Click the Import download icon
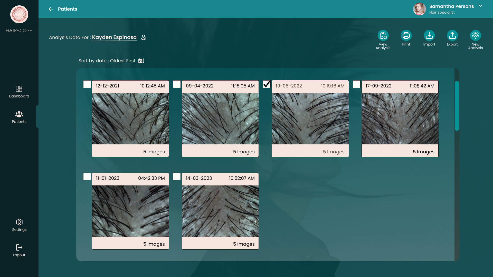The image size is (493, 277). point(429,36)
